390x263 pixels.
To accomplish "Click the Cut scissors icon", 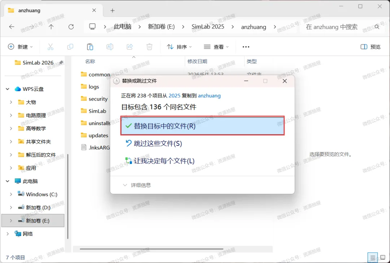I will pyautogui.click(x=51, y=46).
